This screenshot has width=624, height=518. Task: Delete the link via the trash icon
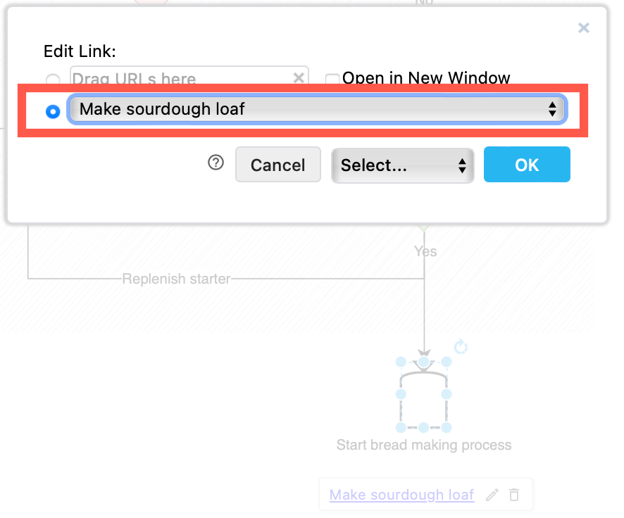pos(514,495)
